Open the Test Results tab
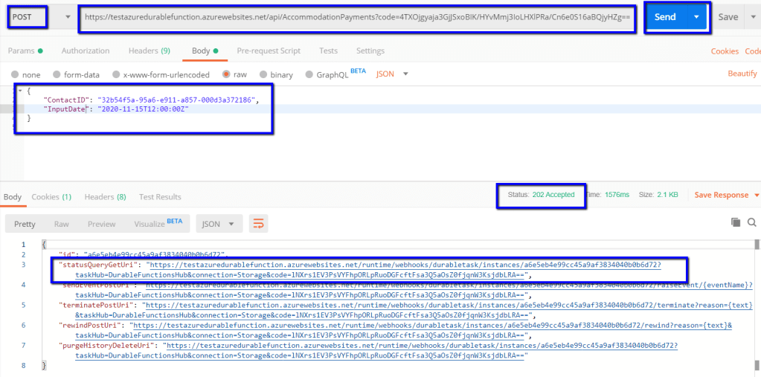 (x=160, y=197)
